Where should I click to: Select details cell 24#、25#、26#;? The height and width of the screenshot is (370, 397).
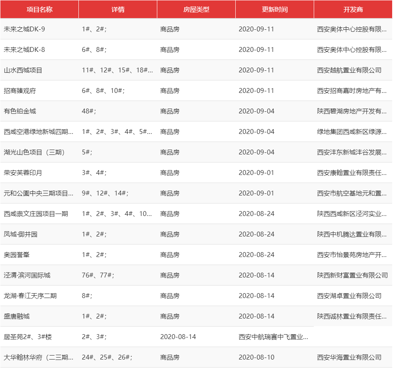click(x=107, y=357)
